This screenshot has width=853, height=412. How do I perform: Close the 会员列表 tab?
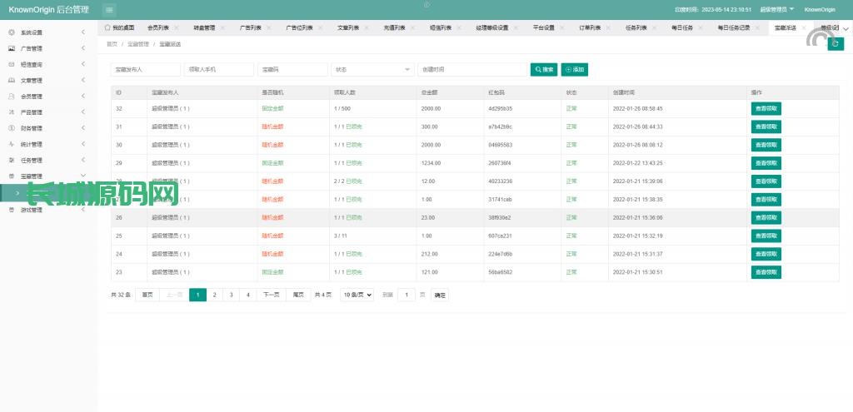[x=177, y=27]
